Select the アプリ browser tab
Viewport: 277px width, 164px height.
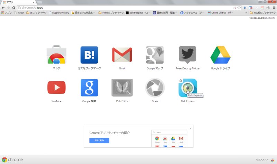[x=18, y=2]
